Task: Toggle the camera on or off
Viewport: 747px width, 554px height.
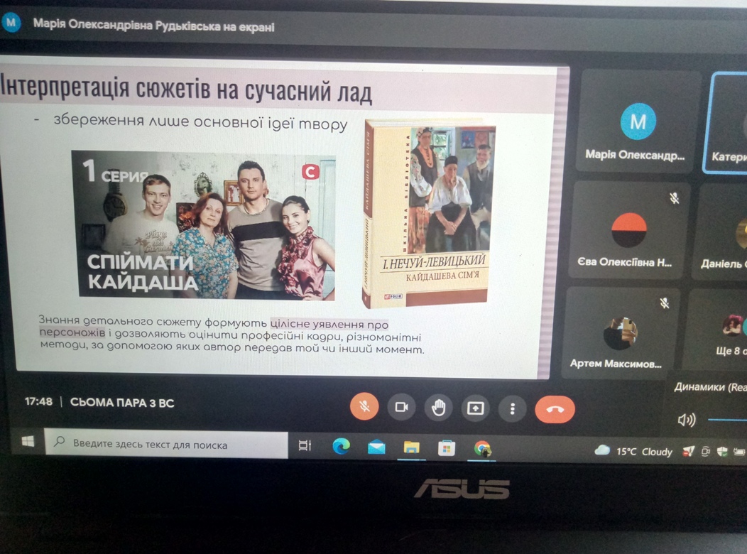Action: 401,407
